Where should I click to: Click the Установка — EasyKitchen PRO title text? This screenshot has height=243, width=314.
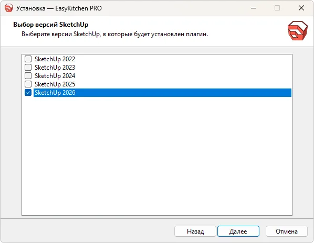[x=59, y=8]
